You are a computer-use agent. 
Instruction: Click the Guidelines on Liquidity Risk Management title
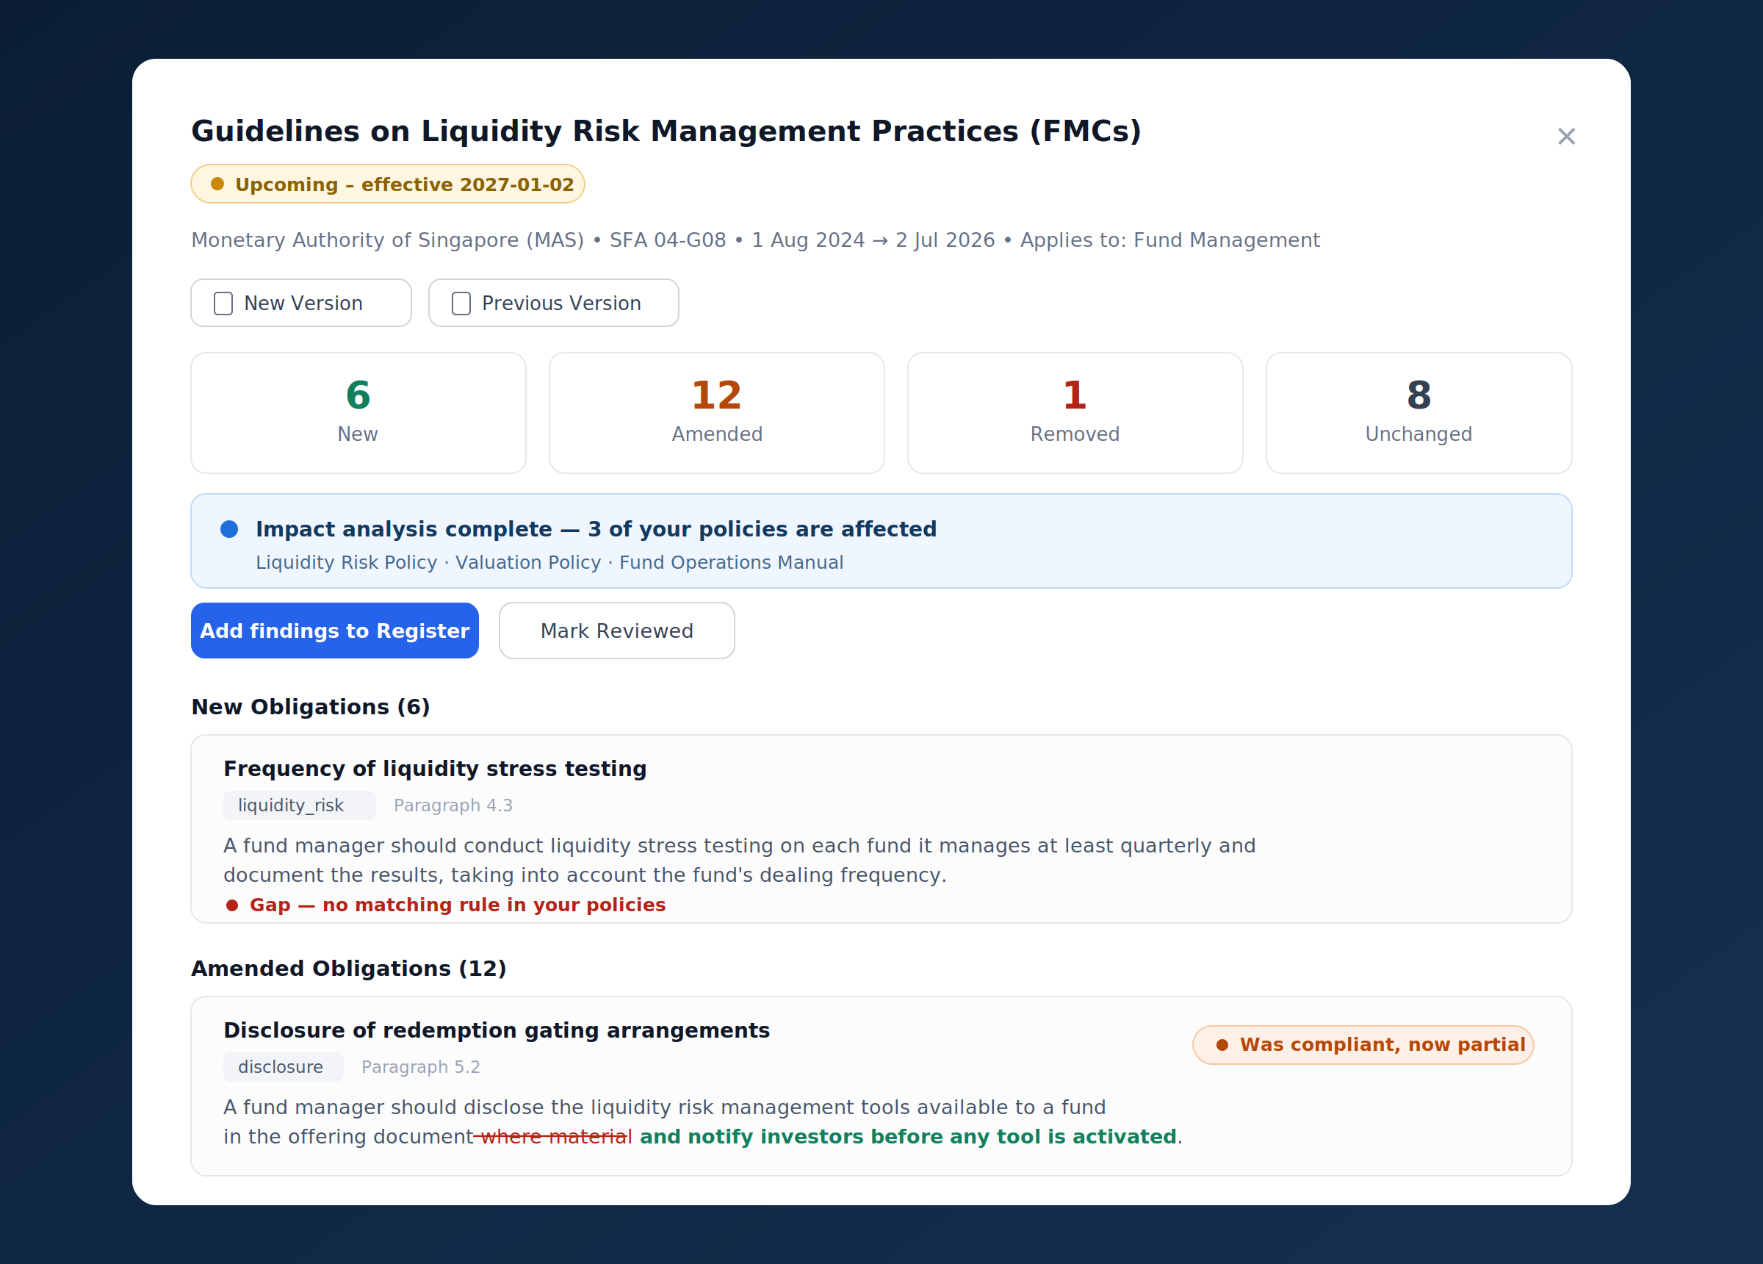[666, 132]
